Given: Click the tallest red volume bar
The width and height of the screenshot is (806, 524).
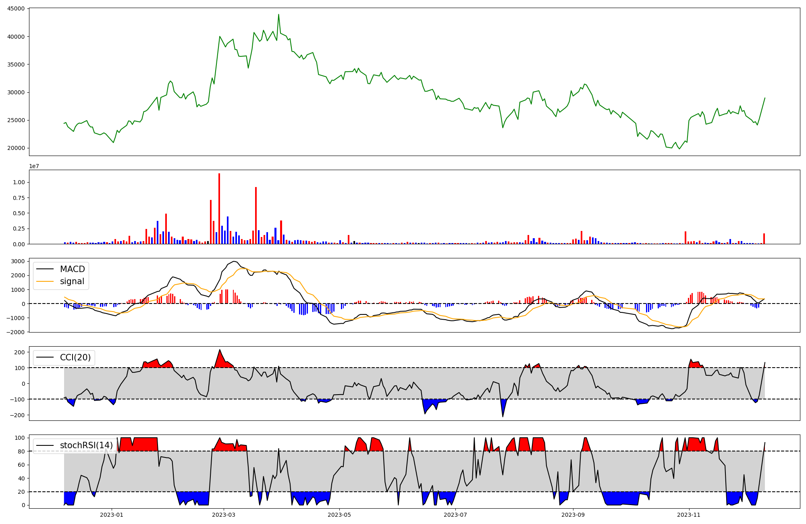Looking at the screenshot, I should pos(219,210).
